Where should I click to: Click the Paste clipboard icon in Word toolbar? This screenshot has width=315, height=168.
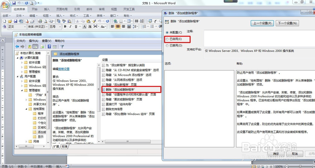89,21
